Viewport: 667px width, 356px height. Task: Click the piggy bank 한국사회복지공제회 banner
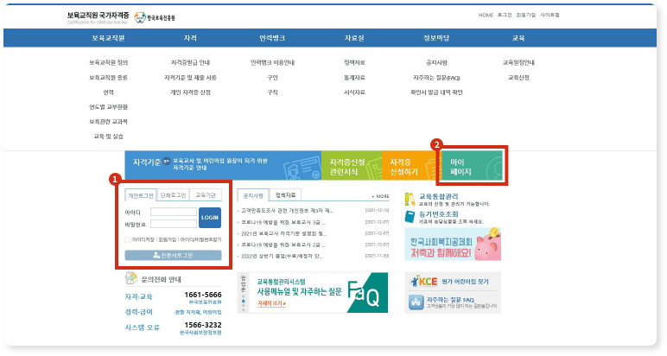click(453, 245)
